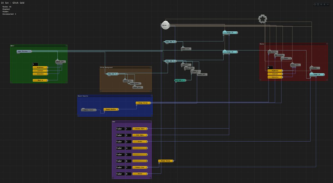This screenshot has width=333, height=183.
Task: Click the number 8 box in Master group
Action: tap(270, 67)
